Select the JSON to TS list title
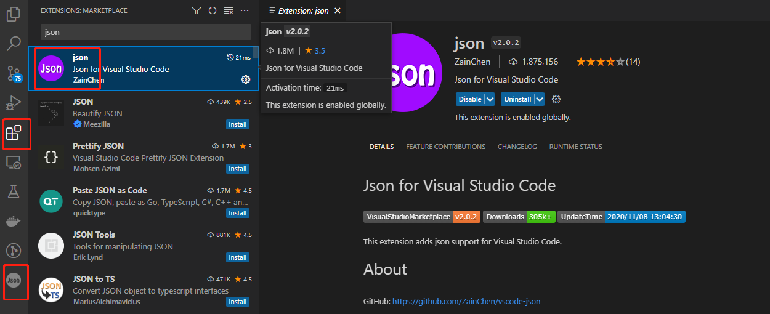Image resolution: width=770 pixels, height=314 pixels. point(94,279)
